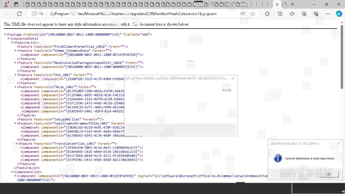Viewport: 345px width, 194px height.
Task: Select ComponentId A9490129-F167-4D6F-8686 line
Action: click(x=73, y=131)
